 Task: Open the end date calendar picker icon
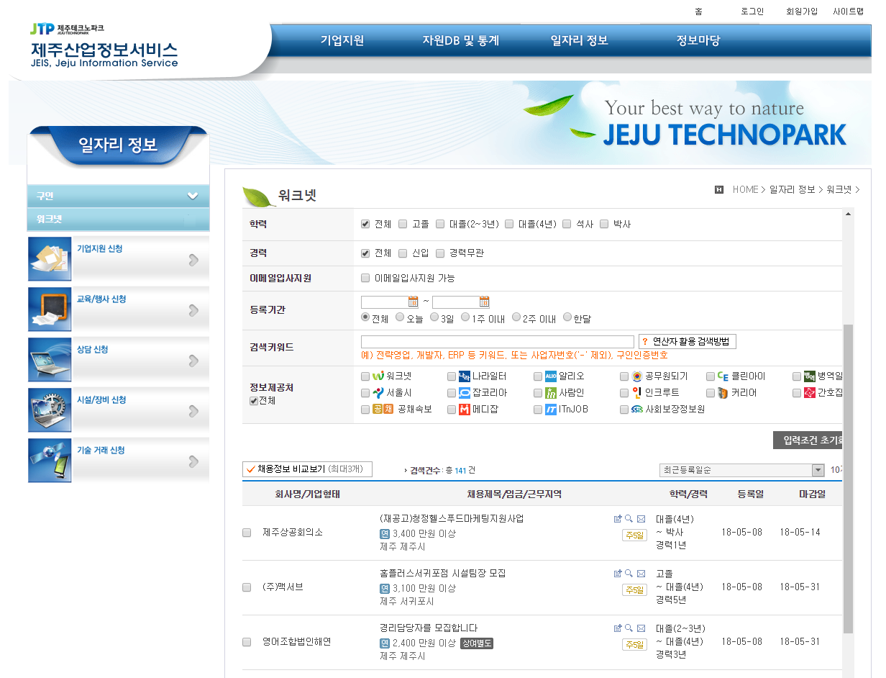click(x=485, y=302)
